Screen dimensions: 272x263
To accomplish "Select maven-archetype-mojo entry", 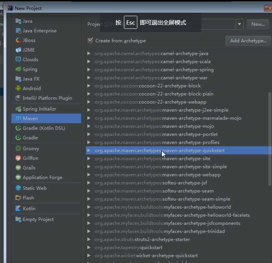I will point(154,126).
